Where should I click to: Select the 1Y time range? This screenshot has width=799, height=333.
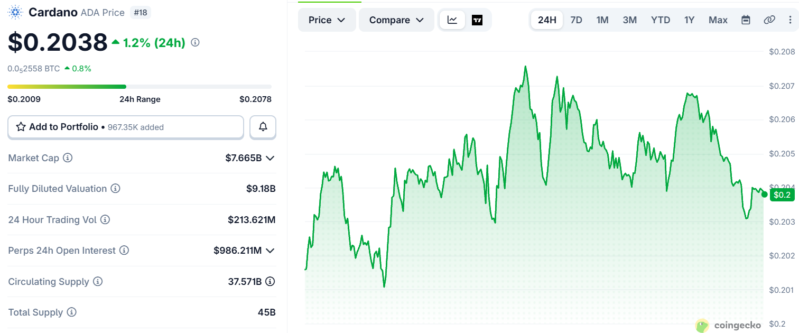[x=689, y=20]
